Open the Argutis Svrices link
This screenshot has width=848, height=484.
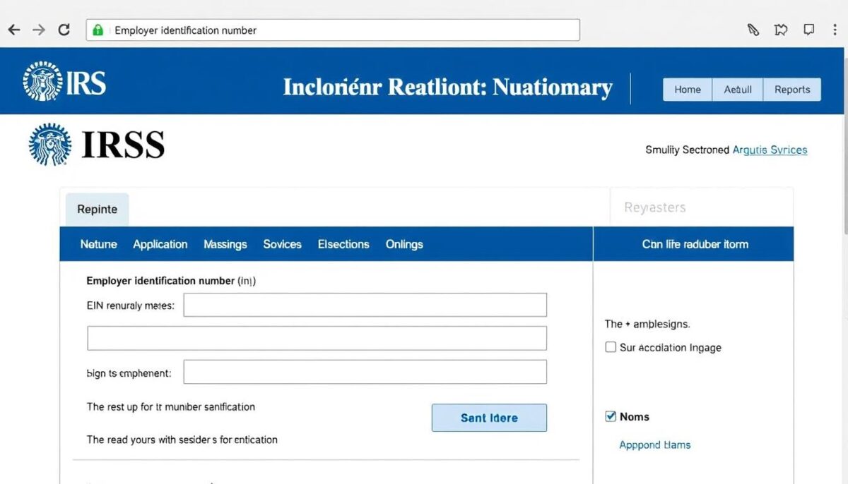click(x=770, y=150)
